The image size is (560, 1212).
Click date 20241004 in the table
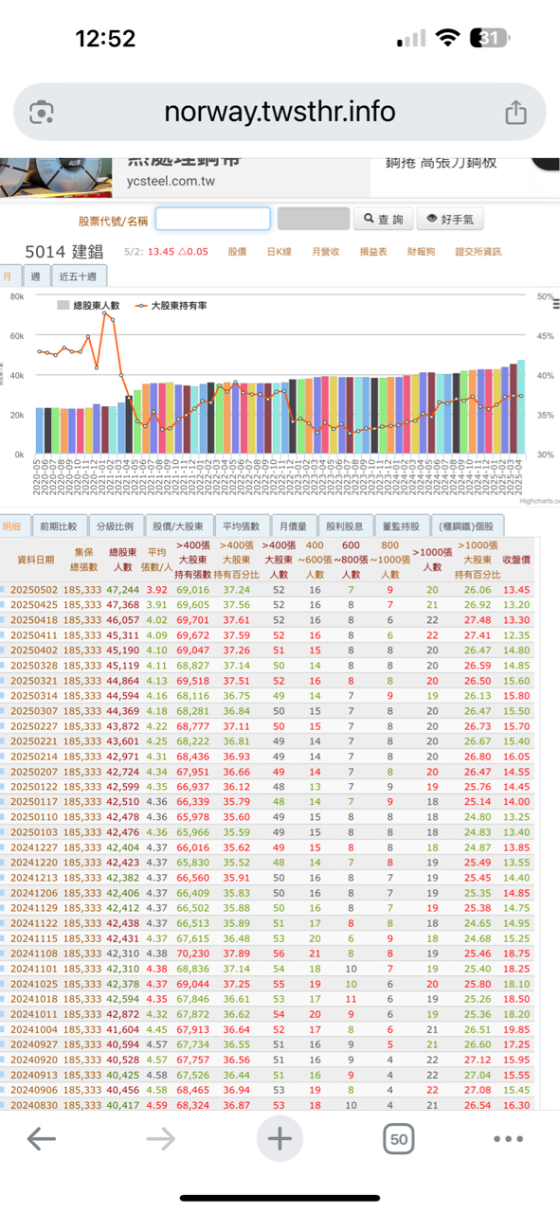point(34,1029)
